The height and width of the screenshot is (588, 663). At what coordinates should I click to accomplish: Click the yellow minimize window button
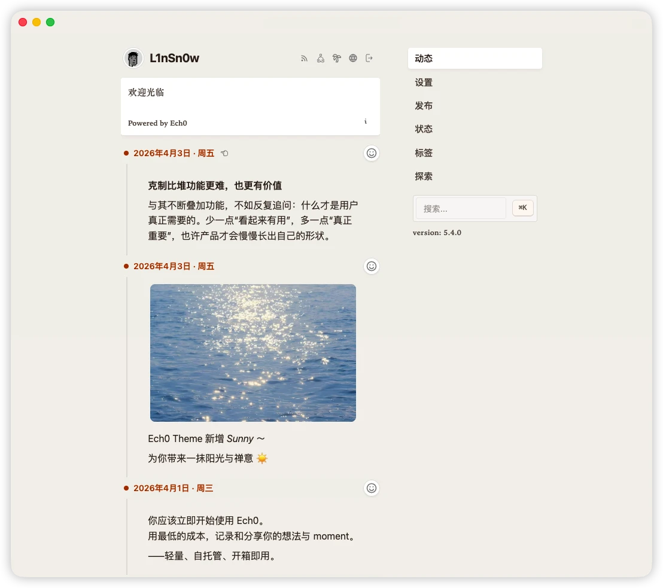click(37, 22)
